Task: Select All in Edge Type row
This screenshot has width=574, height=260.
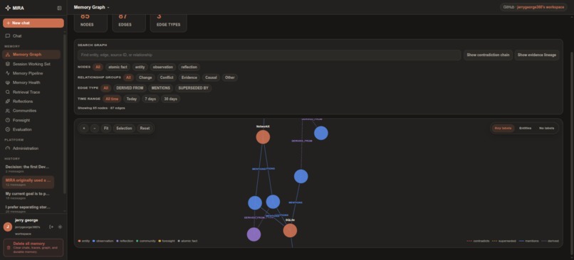Action: pyautogui.click(x=106, y=88)
